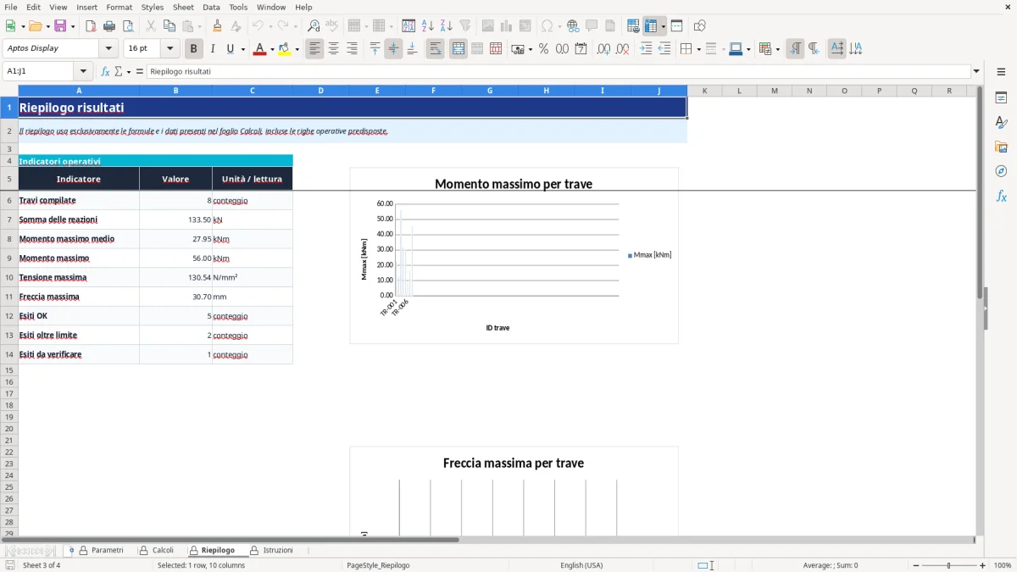
Task: Select column K header
Action: point(704,91)
